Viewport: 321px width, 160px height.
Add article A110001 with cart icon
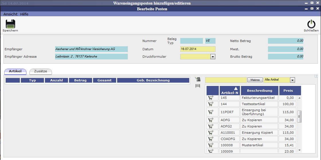211,133
